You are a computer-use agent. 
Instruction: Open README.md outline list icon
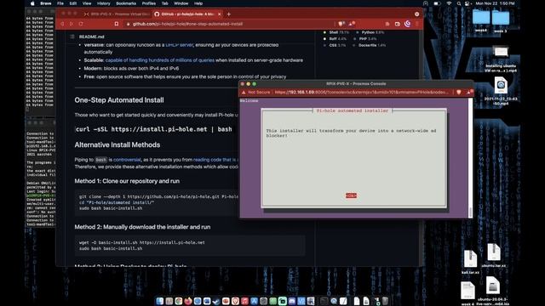pos(72,37)
